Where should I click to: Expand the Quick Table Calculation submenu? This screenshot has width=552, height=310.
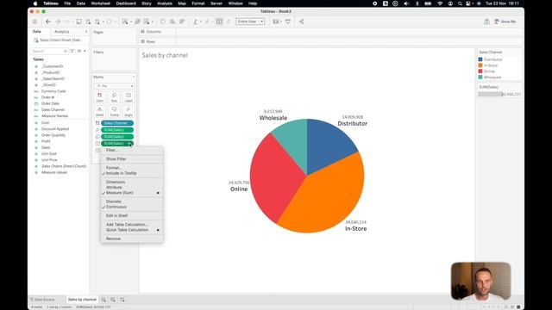[132, 230]
